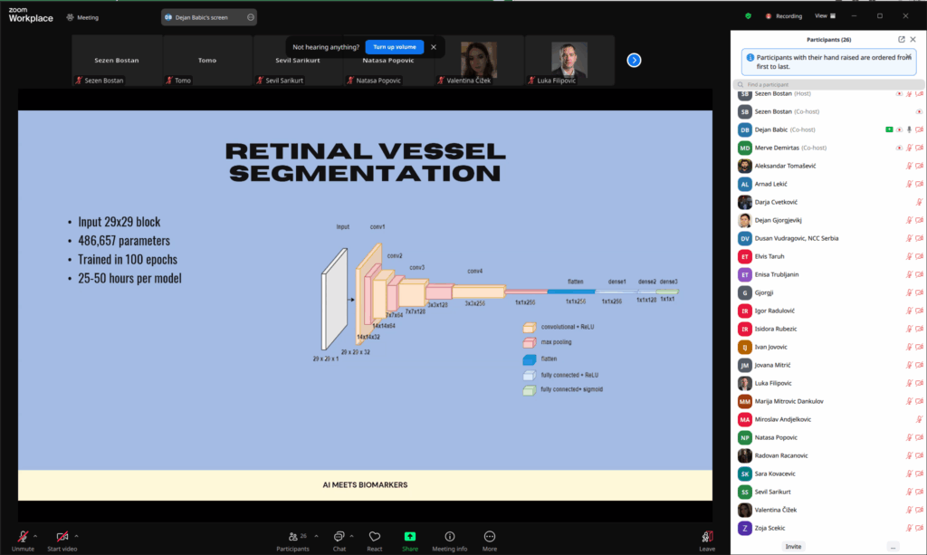Image resolution: width=927 pixels, height=555 pixels.
Task: Select Ivan Jovovic in participants list
Action: tap(829, 347)
